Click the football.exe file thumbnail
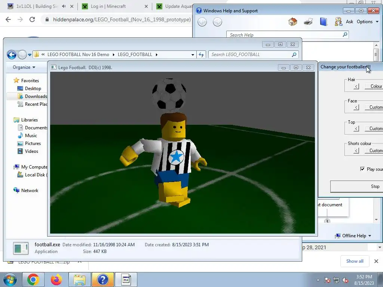This screenshot has width=383, height=287. point(21,248)
